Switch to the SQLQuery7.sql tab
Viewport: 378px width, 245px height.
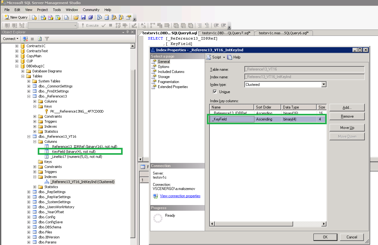[x=226, y=33]
